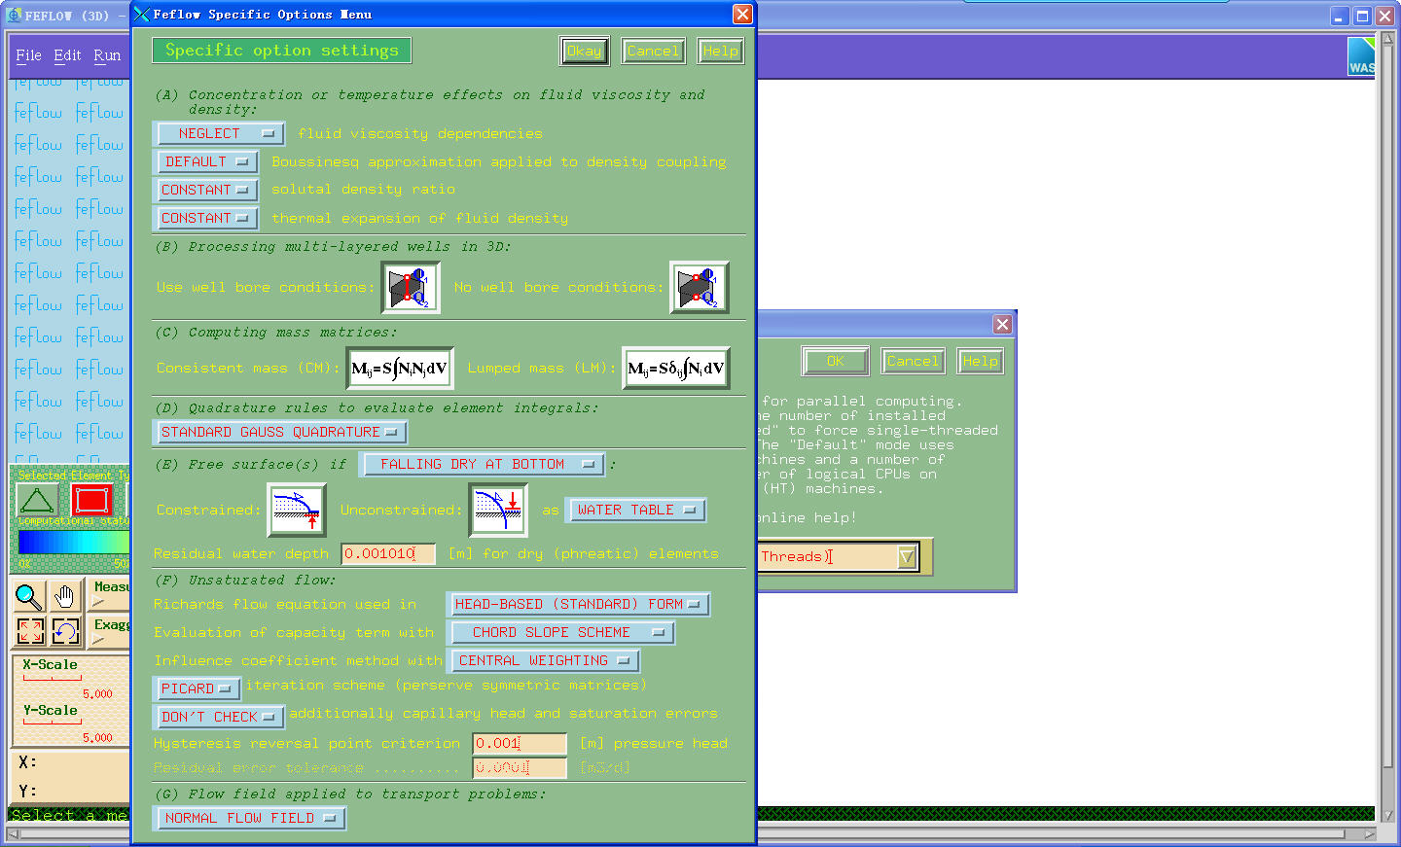Close the Feflow Specific Options Menu window

point(742,14)
